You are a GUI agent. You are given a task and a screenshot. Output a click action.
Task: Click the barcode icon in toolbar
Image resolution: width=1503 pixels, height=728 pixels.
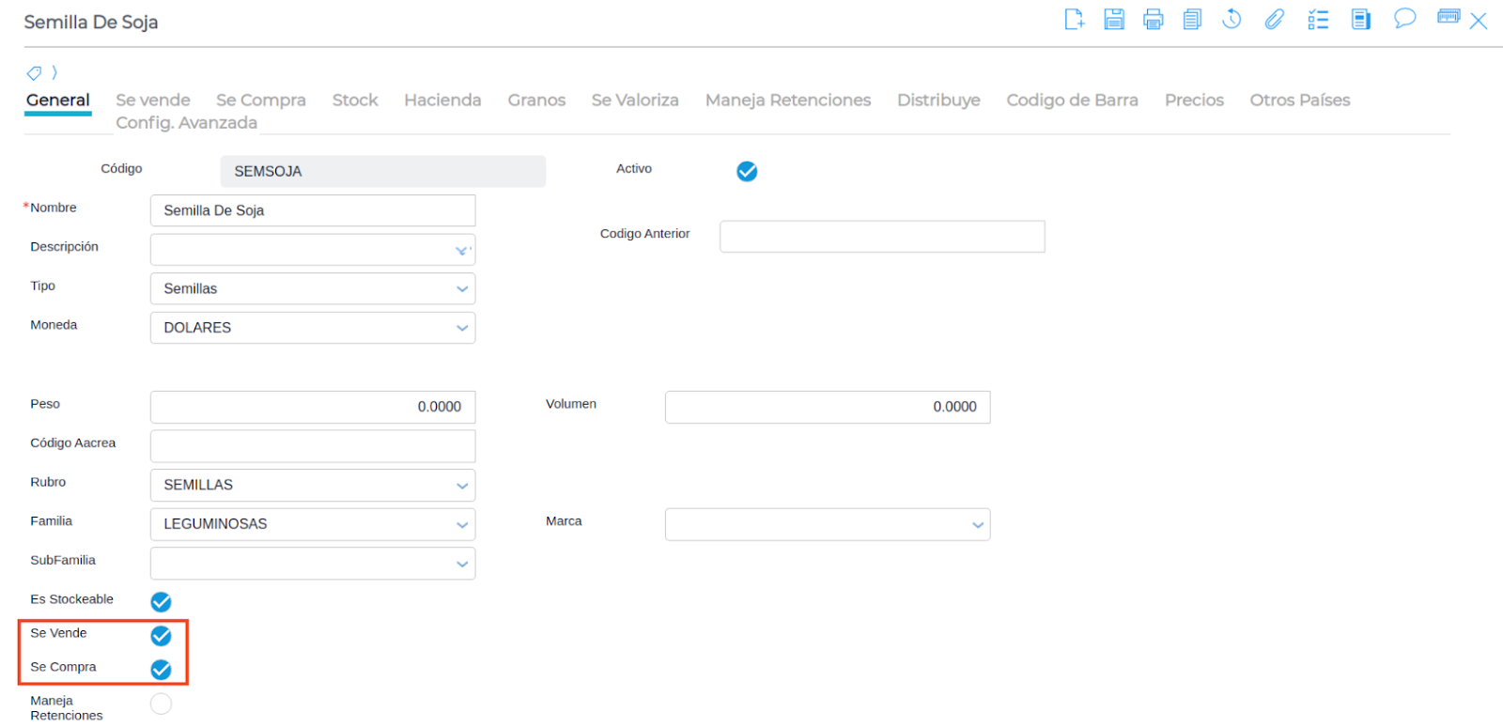tap(1449, 17)
